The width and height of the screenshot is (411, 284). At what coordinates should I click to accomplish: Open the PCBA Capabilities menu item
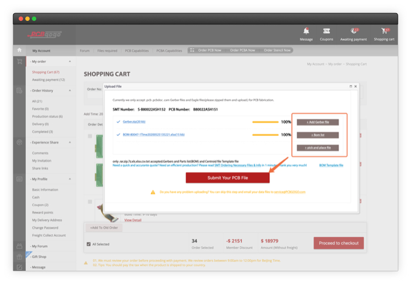point(169,51)
